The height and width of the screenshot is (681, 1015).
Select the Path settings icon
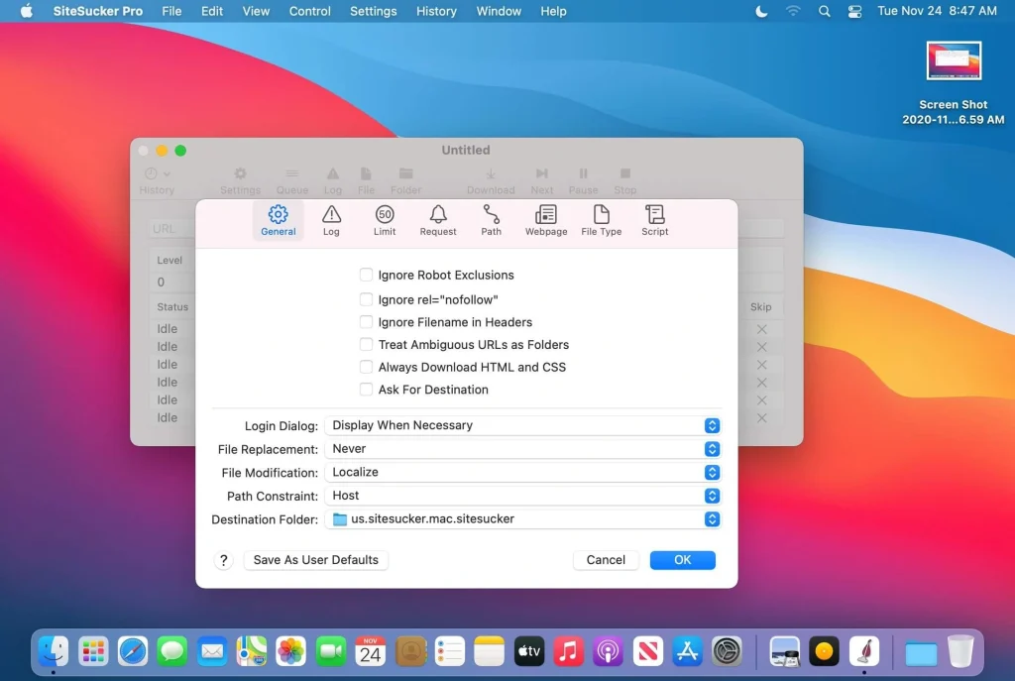(491, 220)
